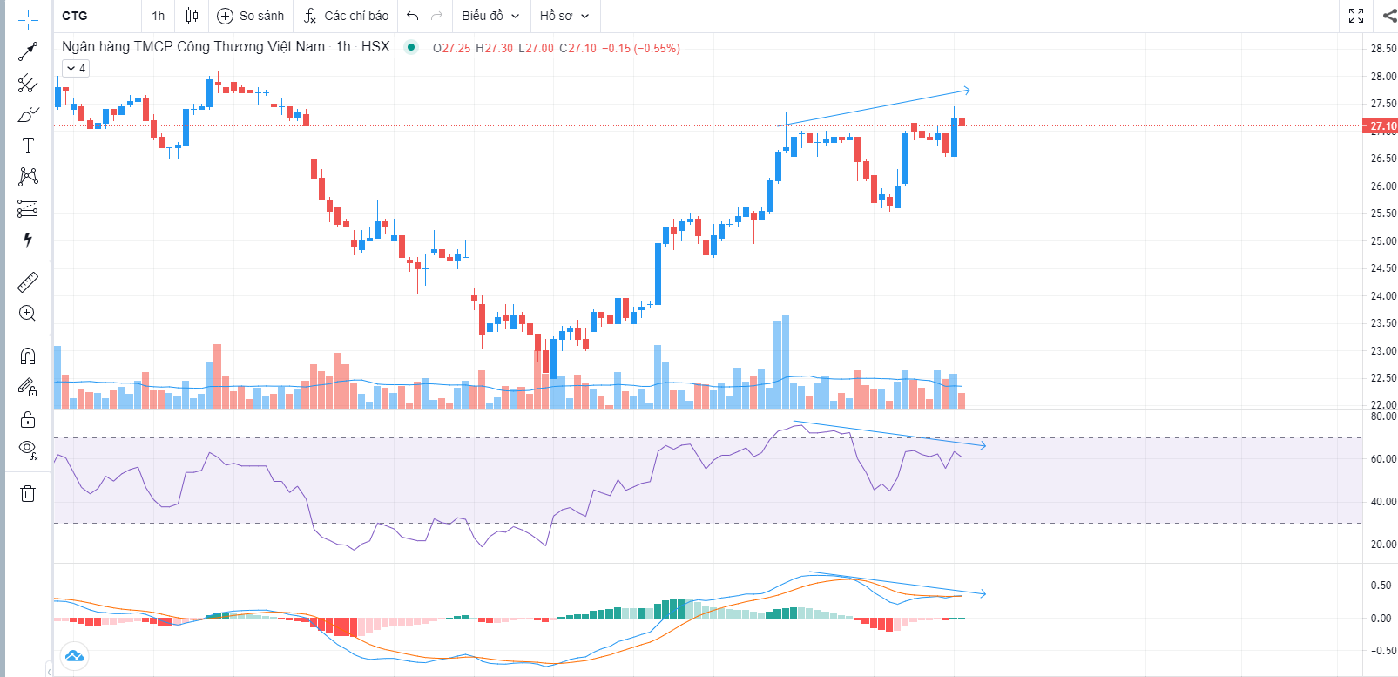This screenshot has width=1398, height=677.
Task: Click the So sánh compare button
Action: 251,16
